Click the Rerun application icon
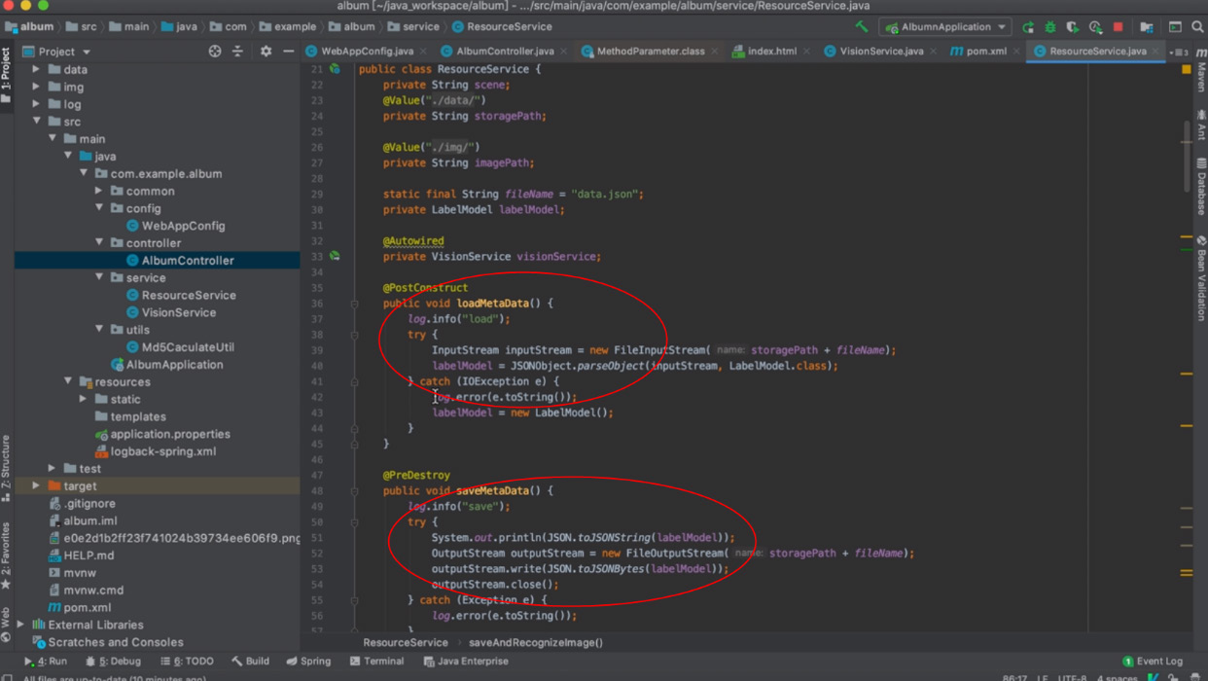The height and width of the screenshot is (681, 1208). click(x=1028, y=27)
